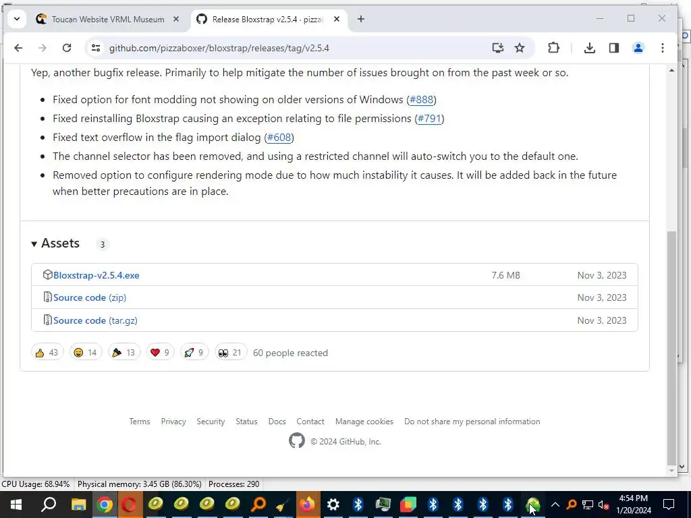Click the rocket reaction with 9
691x518 pixels.
194,352
